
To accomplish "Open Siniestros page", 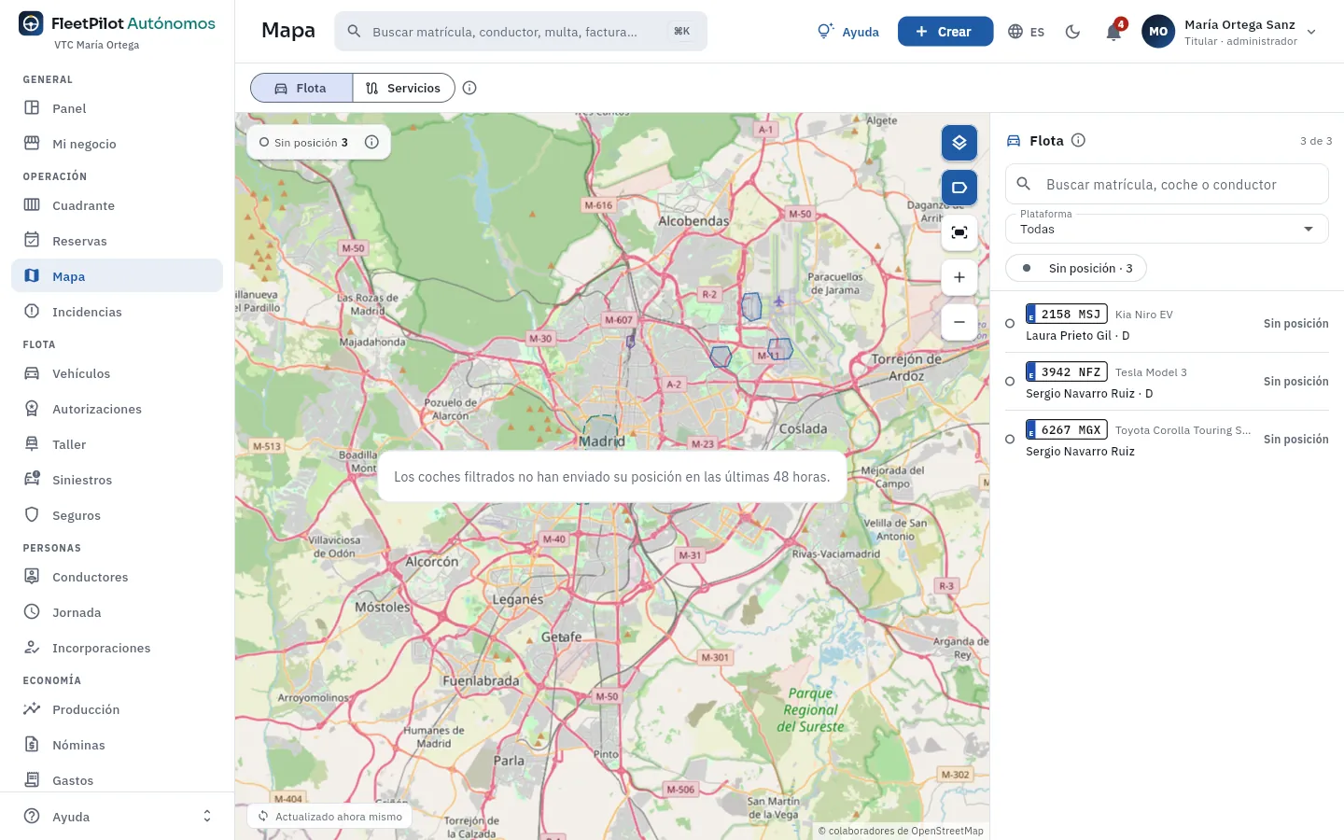I will (x=118, y=480).
